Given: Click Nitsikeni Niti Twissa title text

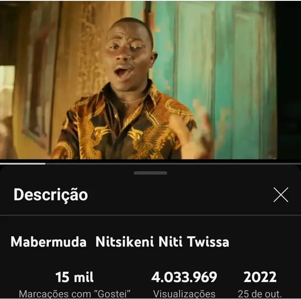Looking at the screenshot, I should [x=162, y=242].
